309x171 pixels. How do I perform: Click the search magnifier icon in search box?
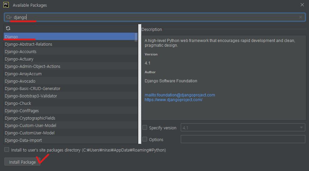pos(8,17)
